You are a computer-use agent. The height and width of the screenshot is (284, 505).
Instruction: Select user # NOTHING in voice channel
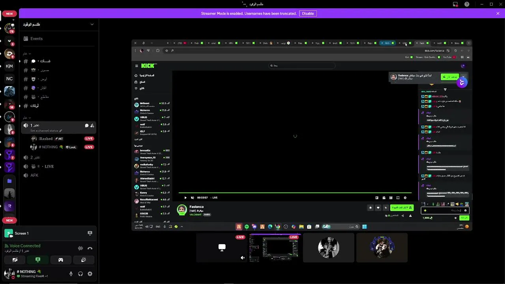coord(62,147)
